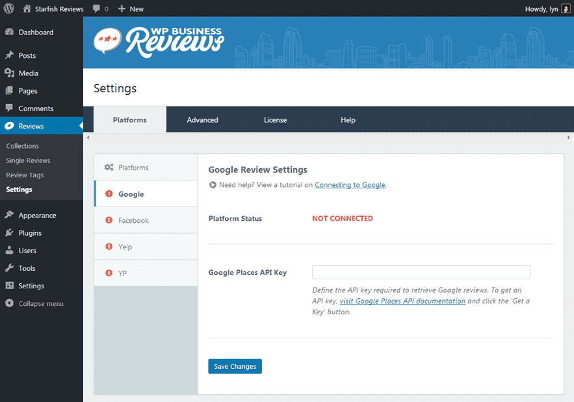Click the New text in the admin bar
This screenshot has height=402, width=574.
click(137, 9)
